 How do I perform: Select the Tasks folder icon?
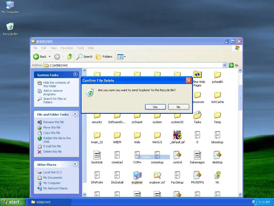pyautogui.click(x=197, y=115)
